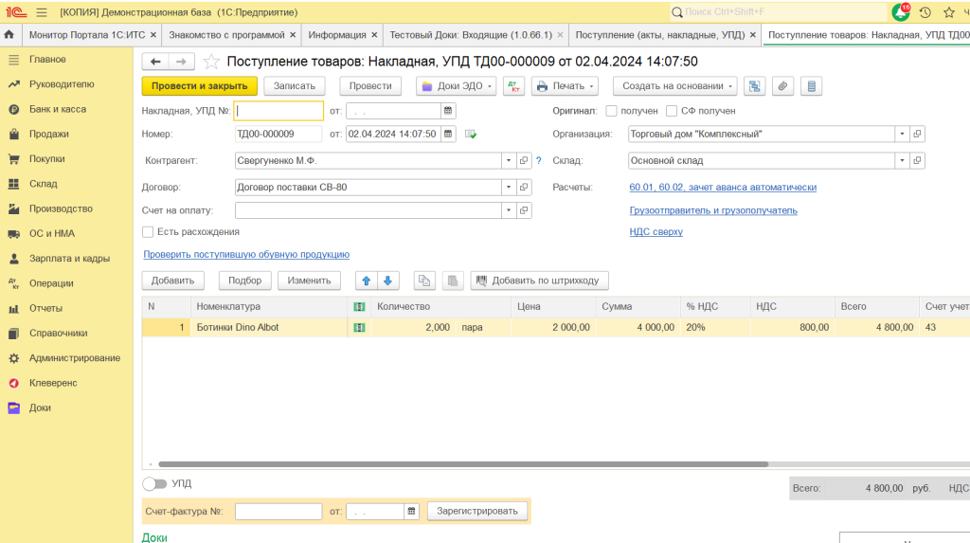Switch to Знакомство с программой tab
970x543 pixels.
(x=226, y=35)
